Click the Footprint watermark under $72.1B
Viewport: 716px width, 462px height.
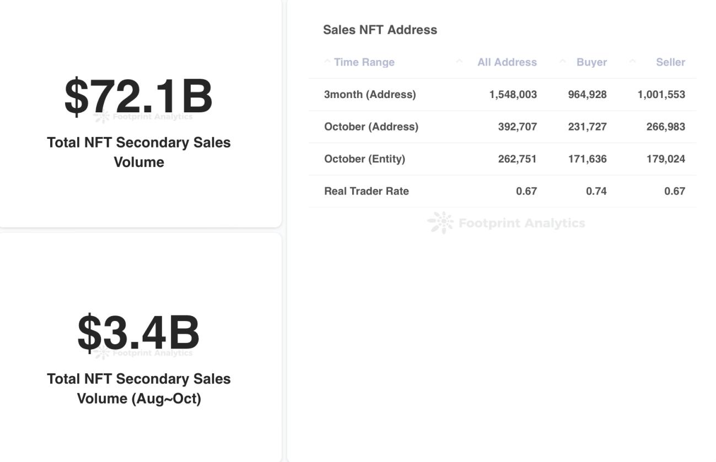click(x=143, y=117)
